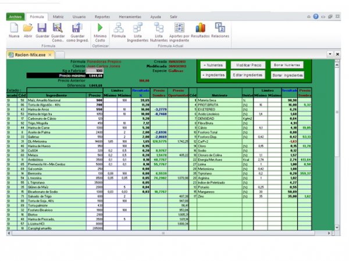Click the horizontal scrollbar left arrow
The height and width of the screenshot is (261, 349).
(9, 233)
